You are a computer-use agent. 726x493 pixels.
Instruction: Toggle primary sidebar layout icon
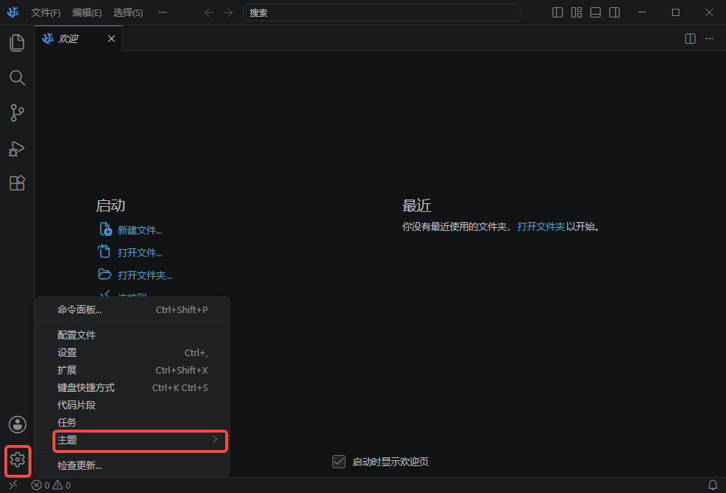tap(558, 12)
